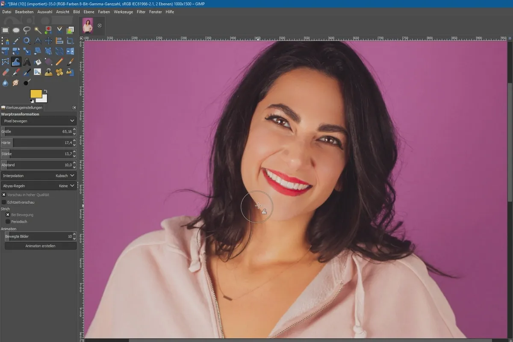Select the Perspective tool
Screen dimensions: 513x342
[48, 51]
